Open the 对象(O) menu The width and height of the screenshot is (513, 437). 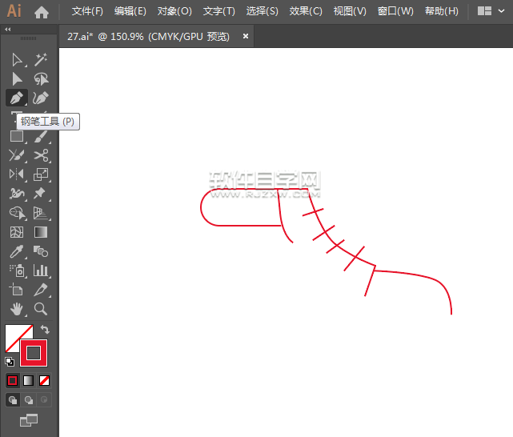tap(174, 11)
